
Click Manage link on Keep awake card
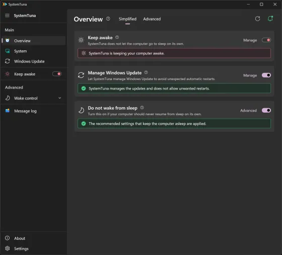tap(250, 40)
